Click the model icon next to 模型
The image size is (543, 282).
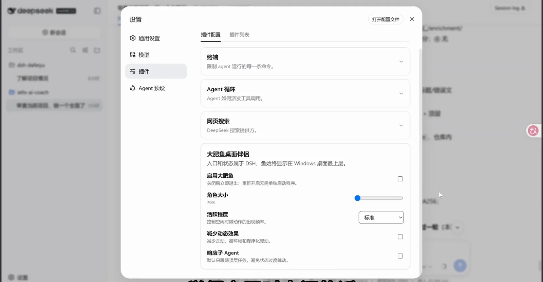click(133, 55)
